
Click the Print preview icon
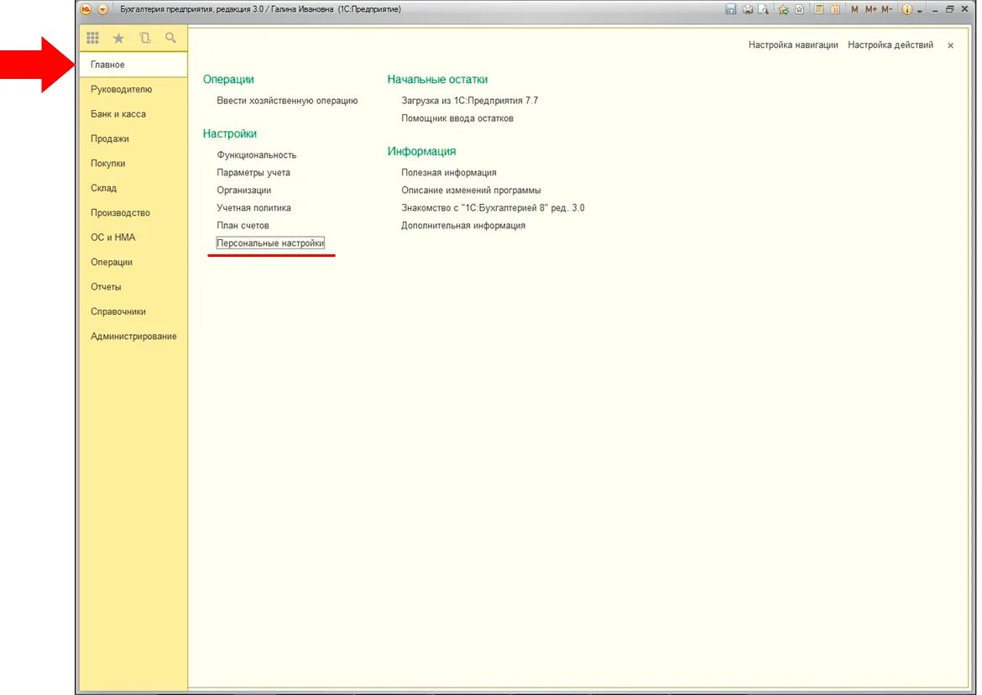click(763, 9)
